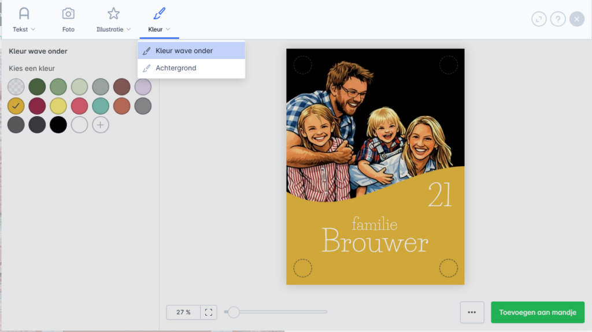Screen dimensions: 592x332
Task: Pick the grey-green swatch
Action: click(x=101, y=87)
